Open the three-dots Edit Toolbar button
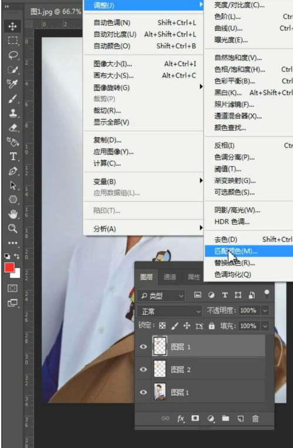 pos(12,243)
